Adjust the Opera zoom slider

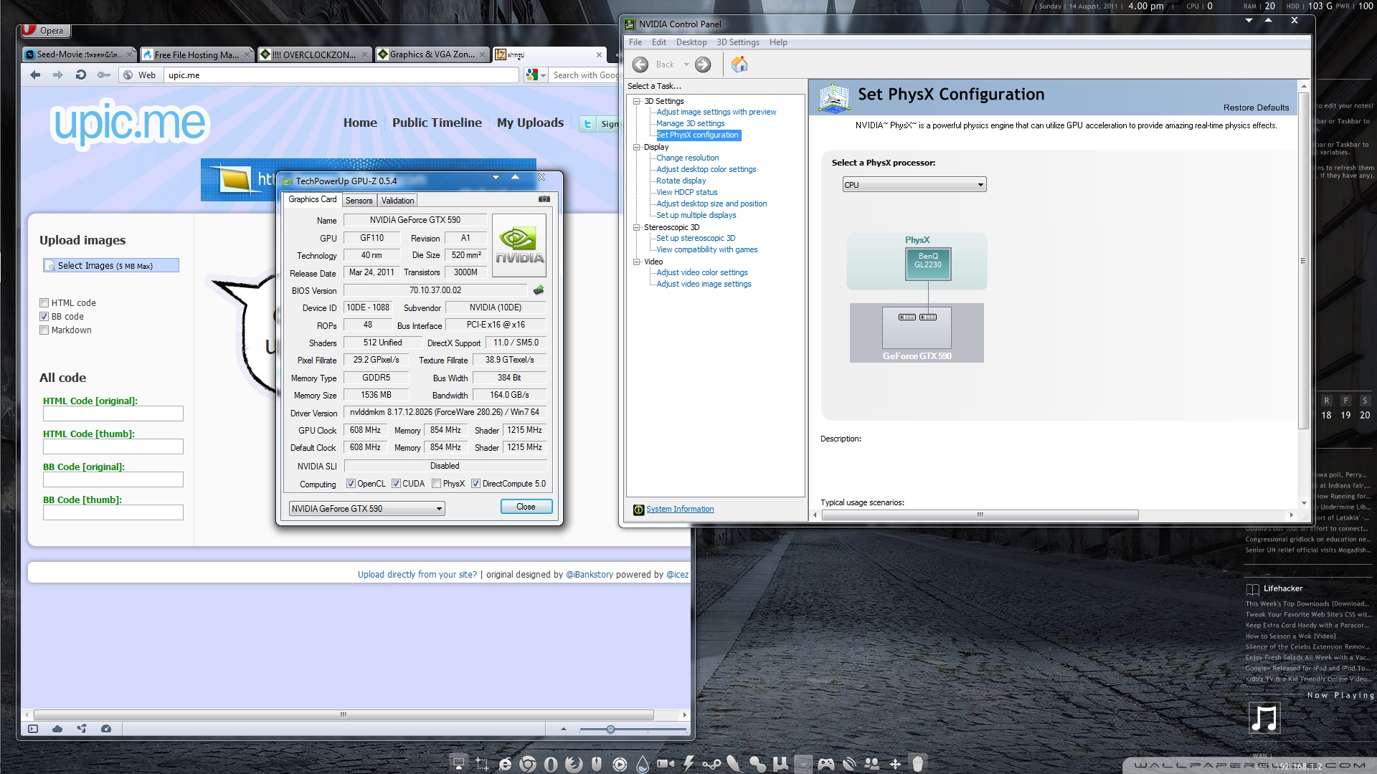[x=610, y=730]
